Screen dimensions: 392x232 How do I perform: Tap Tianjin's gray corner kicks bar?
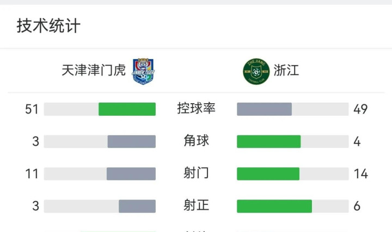click(x=132, y=141)
